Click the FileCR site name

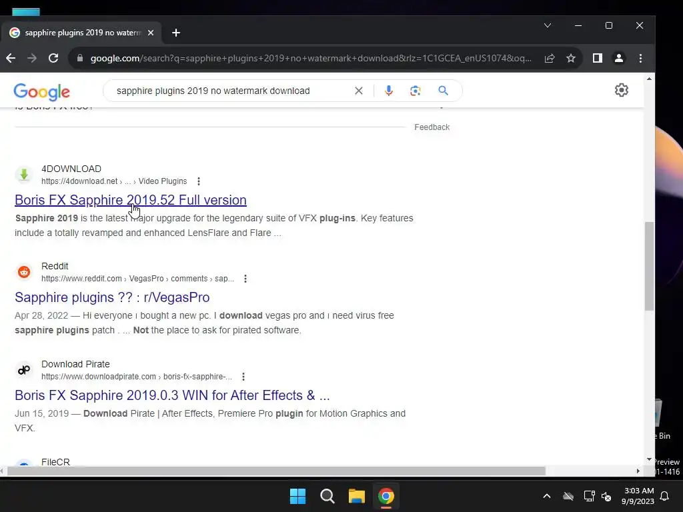click(x=55, y=462)
